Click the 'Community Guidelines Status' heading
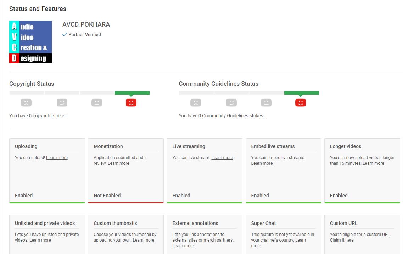Screen dimensions: 403x254 [218, 84]
